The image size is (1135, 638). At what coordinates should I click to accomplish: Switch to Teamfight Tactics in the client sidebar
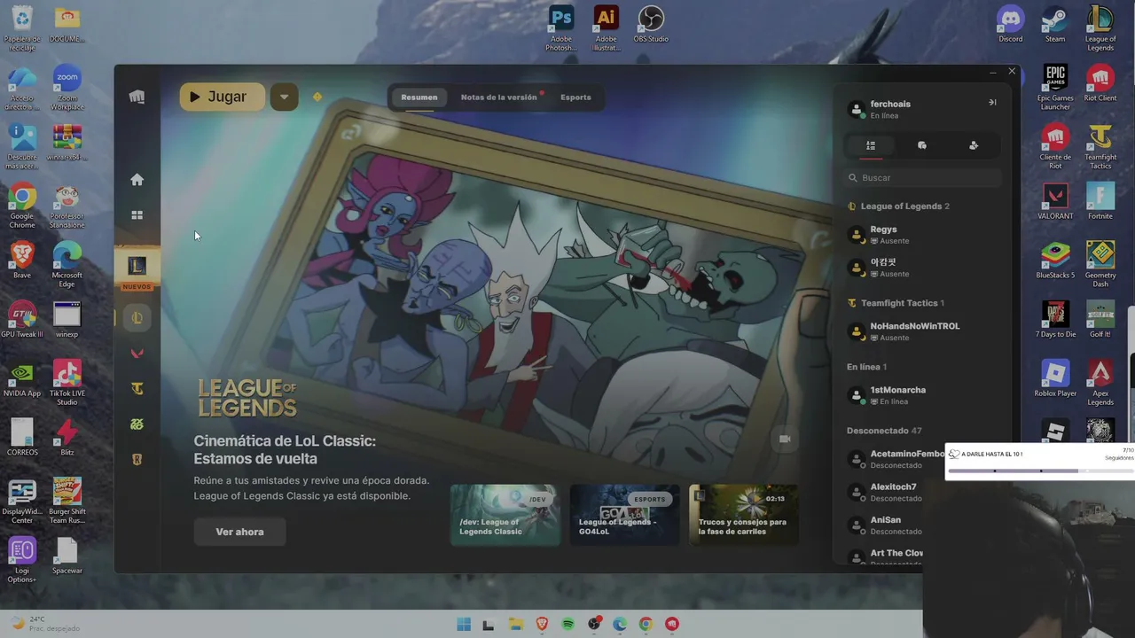[137, 389]
